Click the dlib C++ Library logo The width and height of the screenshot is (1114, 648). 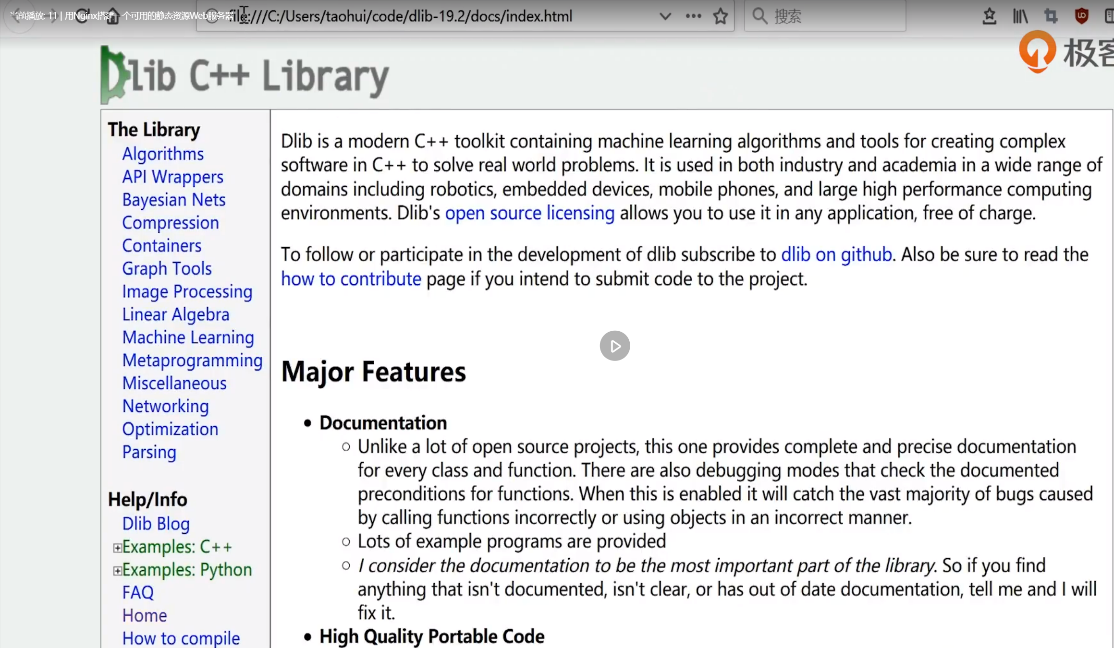tap(245, 75)
